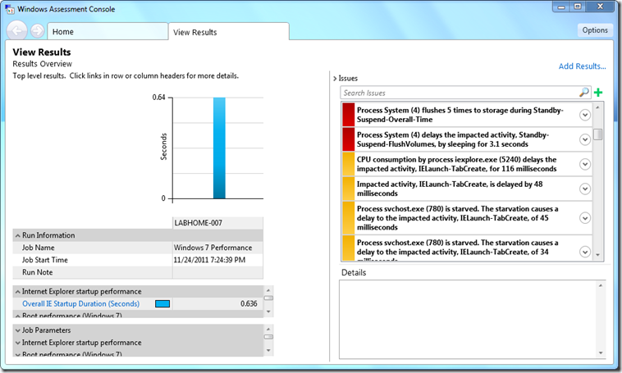Expand the 'flushes 5 times to storage' issue
Viewport: 622px width, 373px height.
pyautogui.click(x=585, y=115)
